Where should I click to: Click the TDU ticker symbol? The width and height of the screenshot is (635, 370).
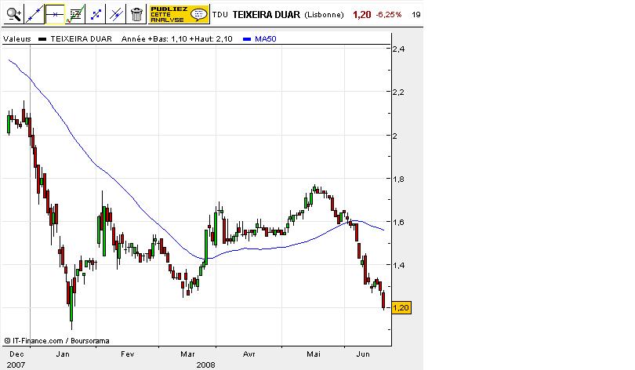click(x=220, y=15)
